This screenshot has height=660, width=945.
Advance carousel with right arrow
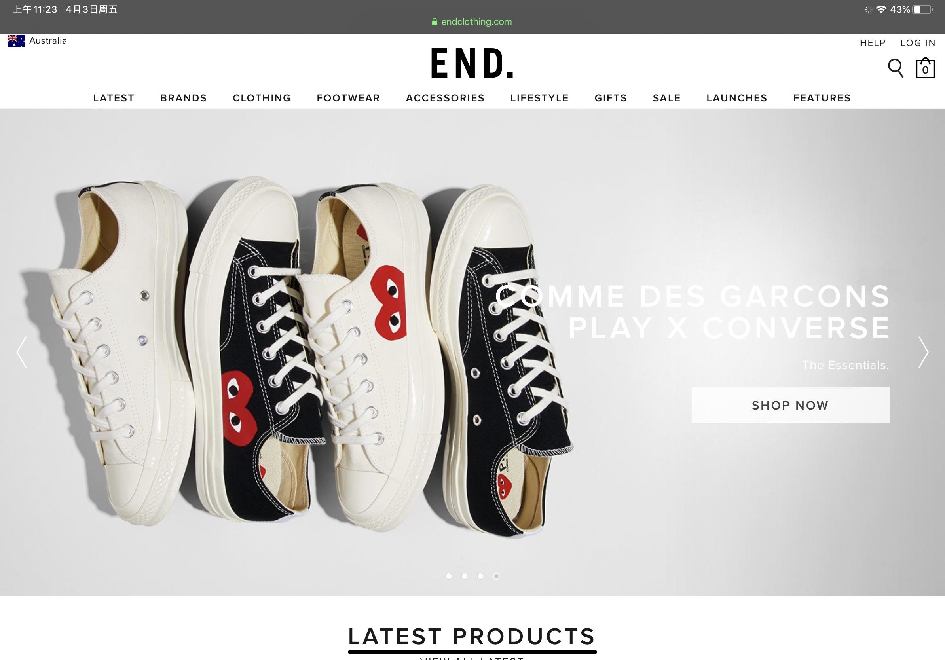click(x=923, y=352)
